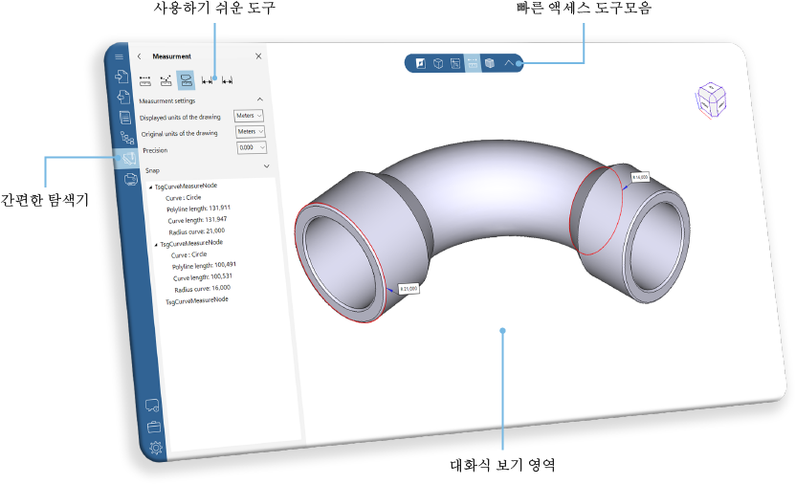
Task: Open the hamburger menu in the sidebar
Action: 119,56
